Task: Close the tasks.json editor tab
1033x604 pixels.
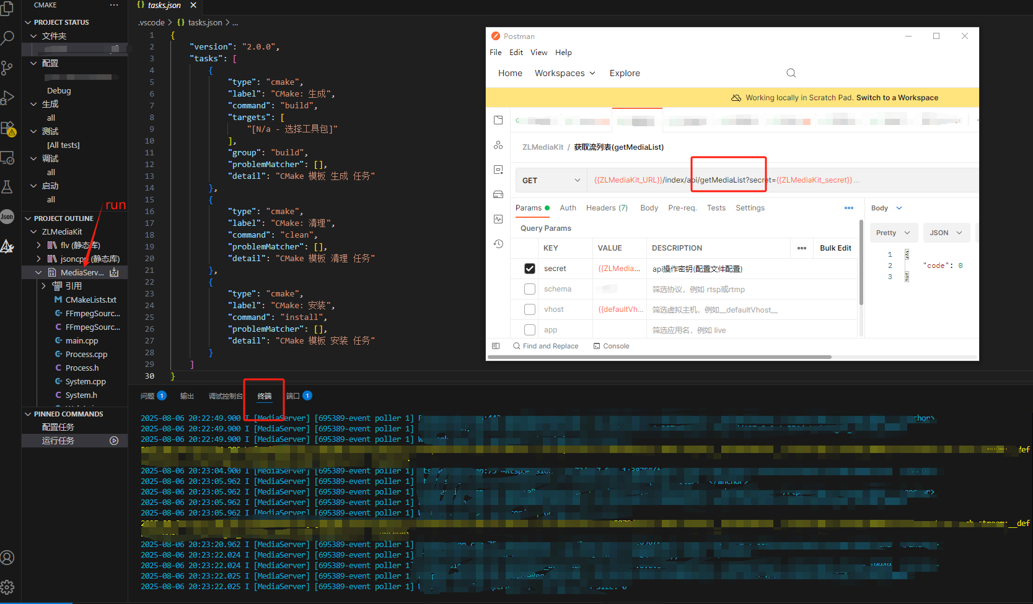Action: [x=193, y=5]
